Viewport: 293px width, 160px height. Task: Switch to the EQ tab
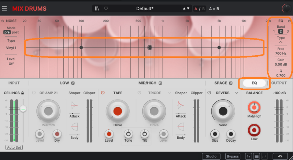(x=254, y=83)
